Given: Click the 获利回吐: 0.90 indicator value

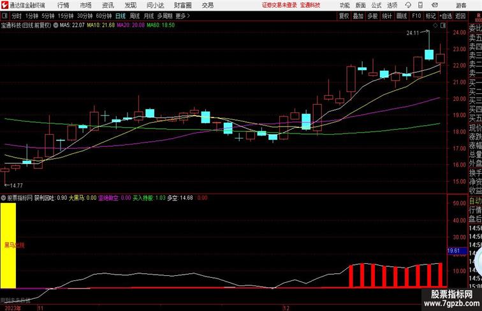Looking at the screenshot, I should [x=50, y=198].
